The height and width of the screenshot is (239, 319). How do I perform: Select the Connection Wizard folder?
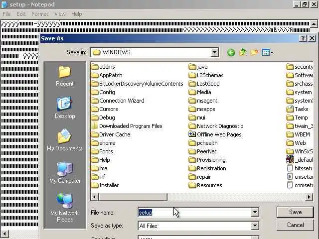click(118, 101)
